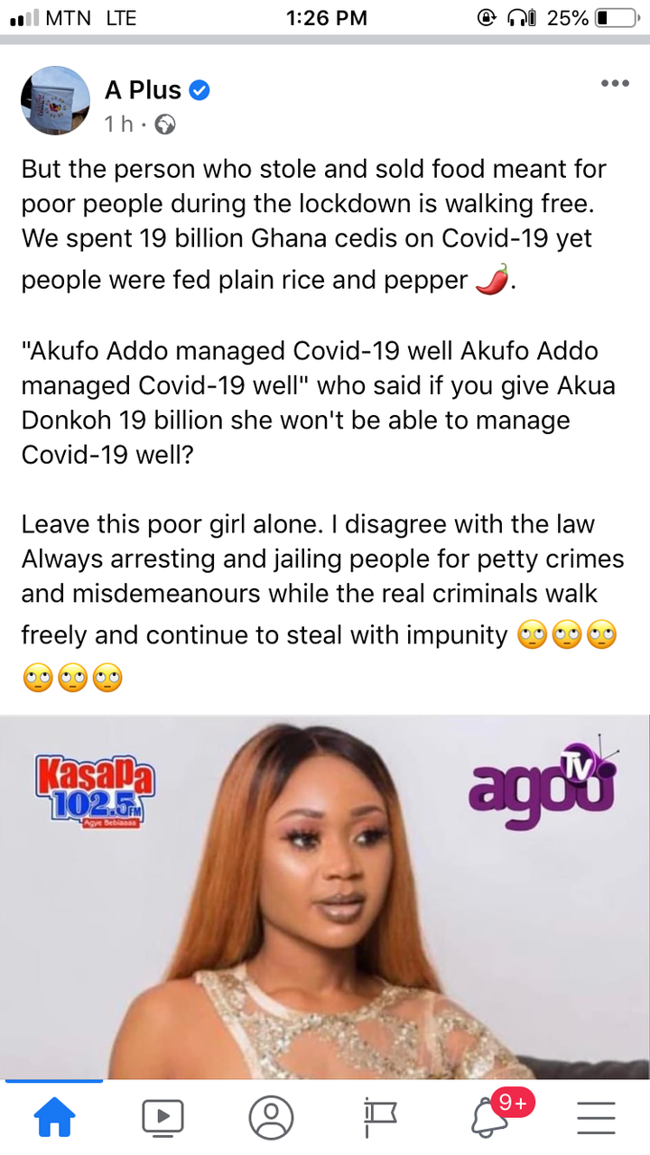Screen dimensions: 650x1155
Task: Open the attached photo of the woman
Action: pyautogui.click(x=325, y=898)
